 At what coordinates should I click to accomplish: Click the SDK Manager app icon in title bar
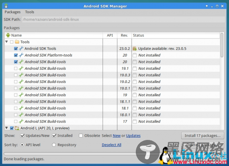6,6
